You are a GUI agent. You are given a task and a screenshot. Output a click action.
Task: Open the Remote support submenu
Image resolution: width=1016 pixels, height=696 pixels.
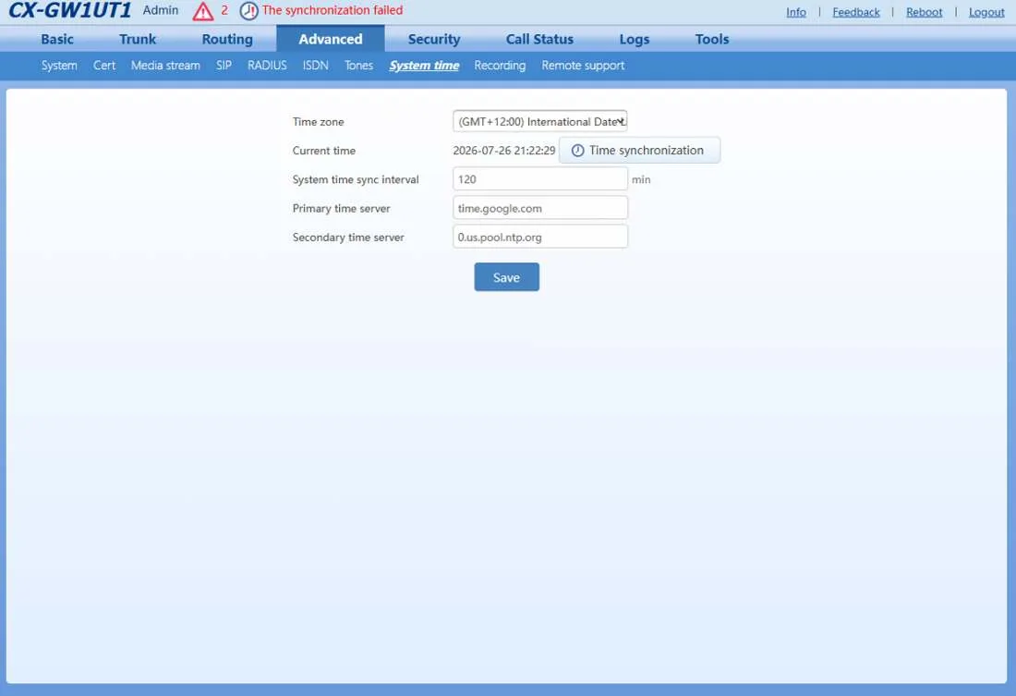tap(583, 66)
